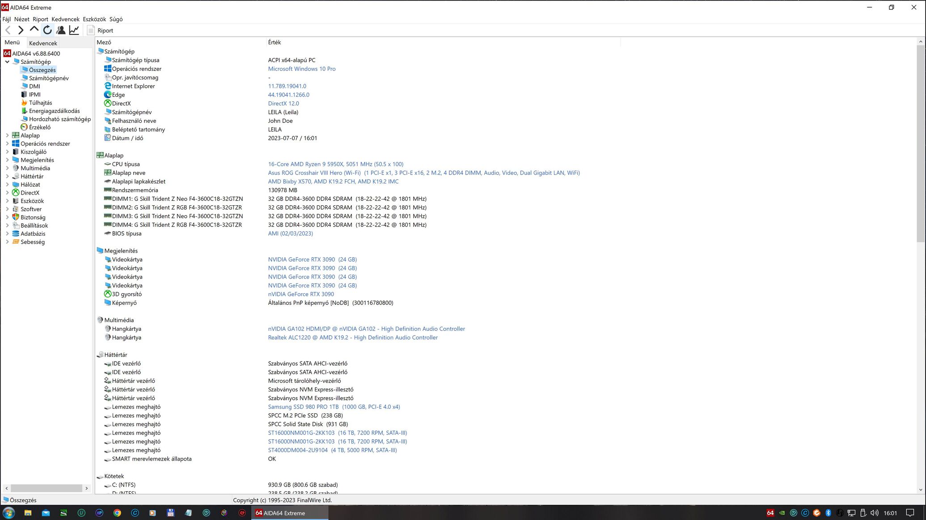Click the Bluetooth tray icon
Image resolution: width=926 pixels, height=520 pixels.
(828, 513)
